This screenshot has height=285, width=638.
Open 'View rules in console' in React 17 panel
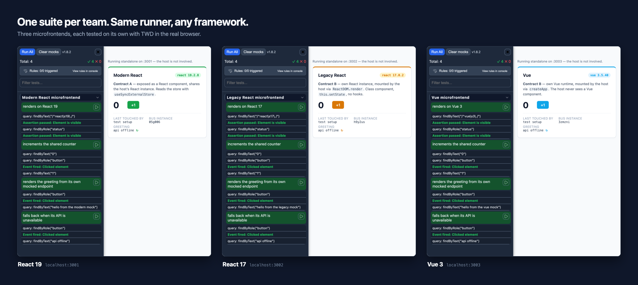click(290, 71)
